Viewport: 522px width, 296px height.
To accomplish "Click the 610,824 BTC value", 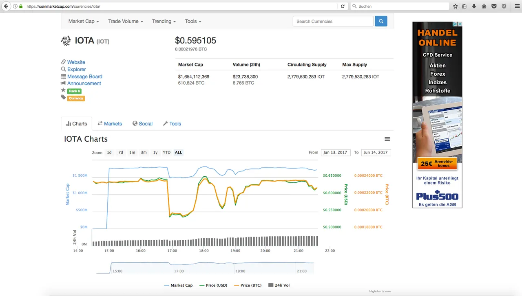I will [x=191, y=83].
